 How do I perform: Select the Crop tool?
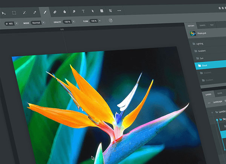(x=110, y=11)
